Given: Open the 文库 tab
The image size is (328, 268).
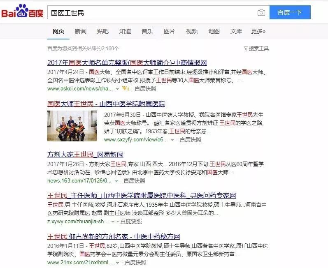Looking at the screenshot, I should click(x=236, y=31).
